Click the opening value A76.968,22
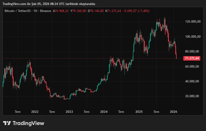Viewport: 206px width, 131px height. tap(61, 11)
